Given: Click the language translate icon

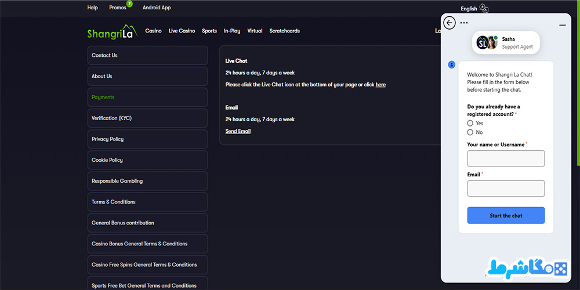Looking at the screenshot, I should point(484,8).
